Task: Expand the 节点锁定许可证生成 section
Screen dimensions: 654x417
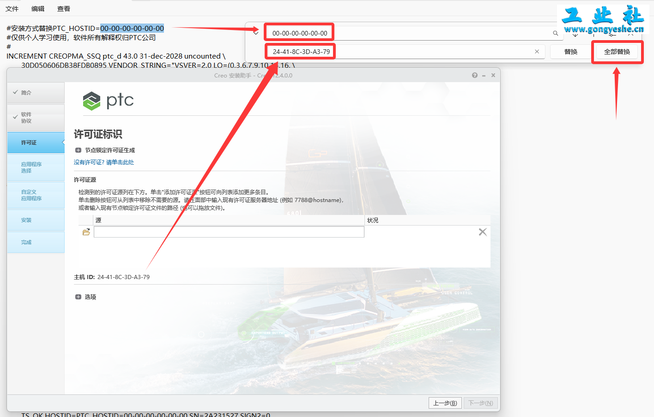Action: tap(78, 150)
